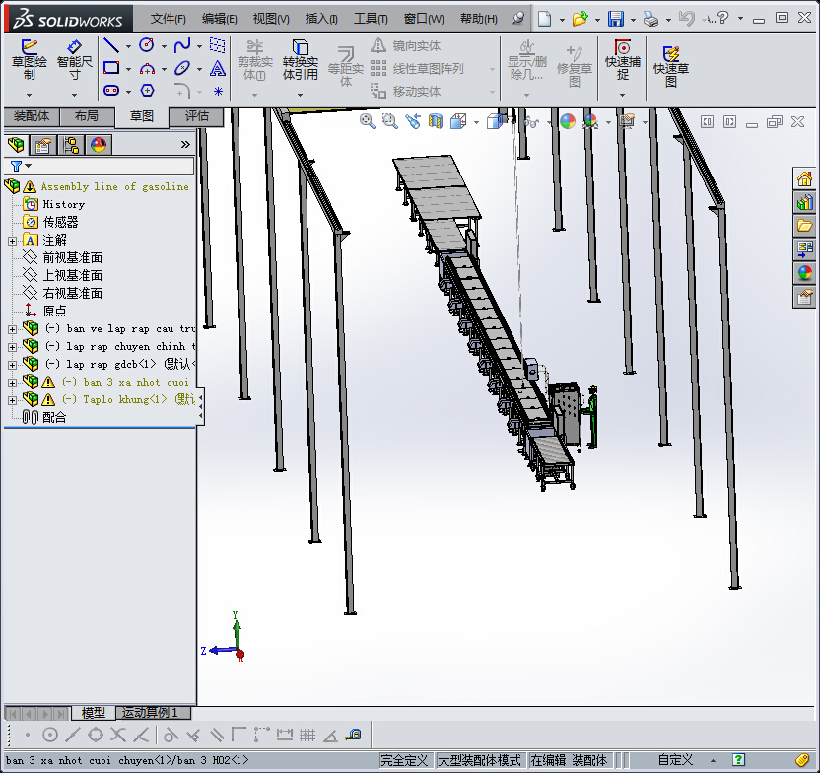820x773 pixels.
Task: Select the 上视基准面 plane in tree
Action: tap(72, 276)
